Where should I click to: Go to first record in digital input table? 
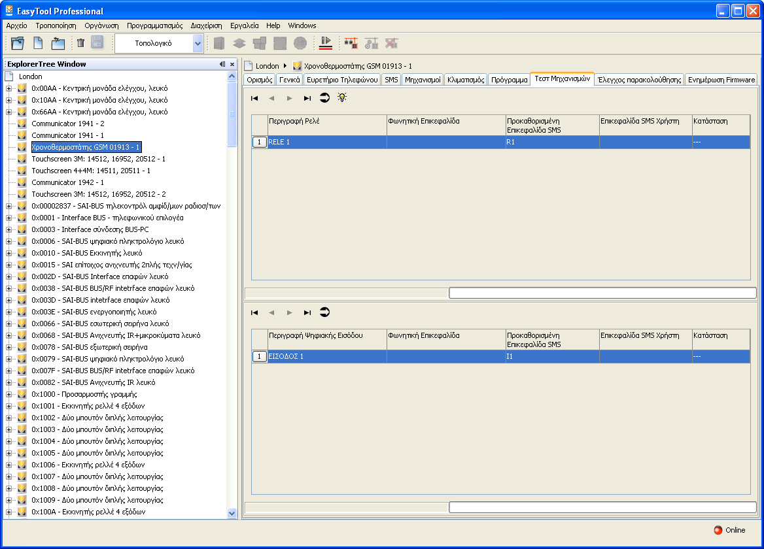(x=254, y=313)
